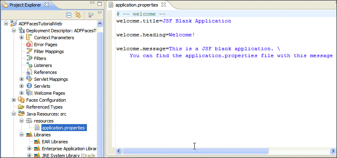Click the Faces Configuration icon

tap(21, 100)
